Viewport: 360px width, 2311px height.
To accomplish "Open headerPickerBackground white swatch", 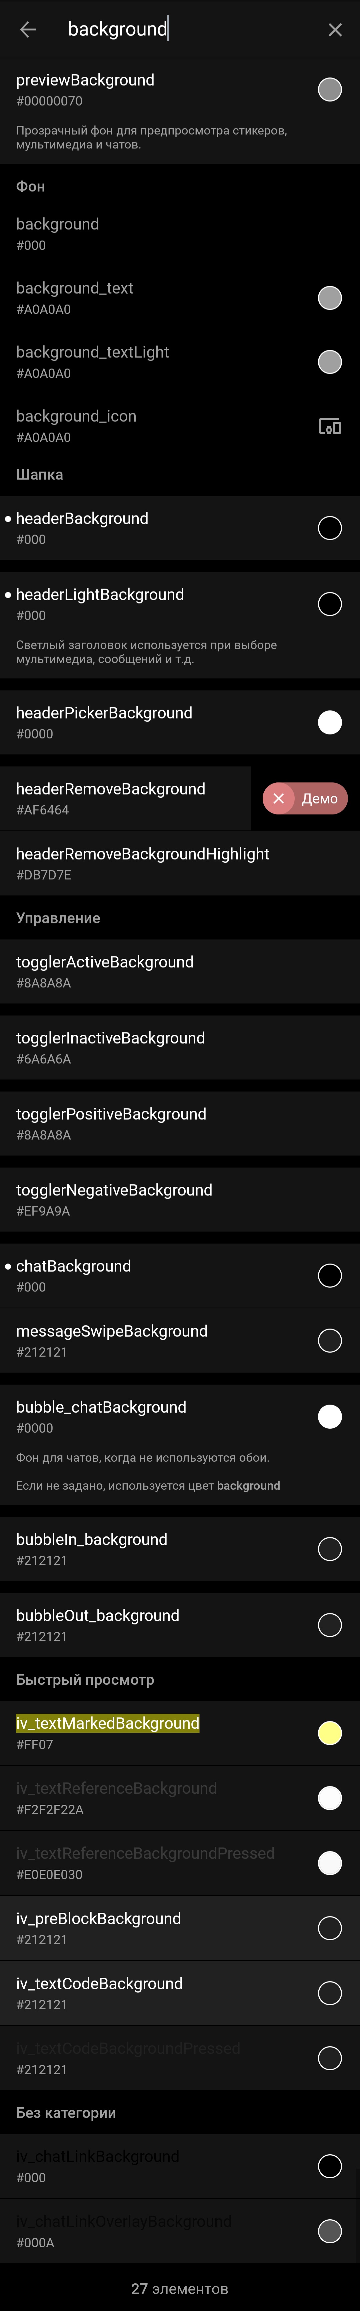I will pyautogui.click(x=329, y=722).
